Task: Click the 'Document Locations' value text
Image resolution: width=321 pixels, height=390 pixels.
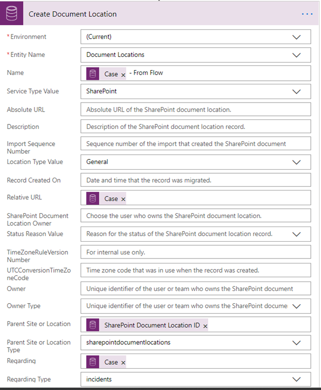Action: coord(115,55)
